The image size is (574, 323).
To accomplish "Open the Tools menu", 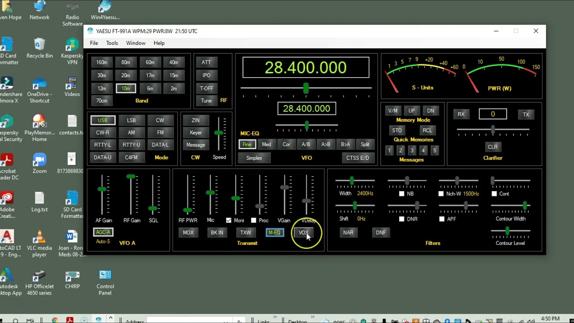I will click(112, 43).
